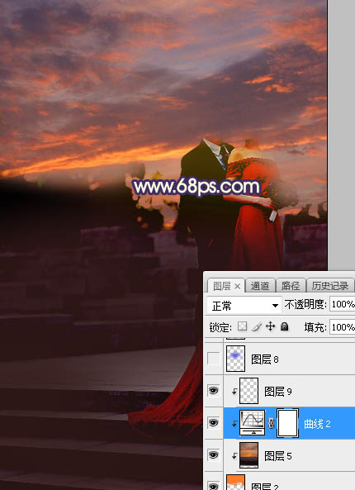Toggle lock transparent pixels icon
Viewport: 355px width, 490px height.
[242, 327]
